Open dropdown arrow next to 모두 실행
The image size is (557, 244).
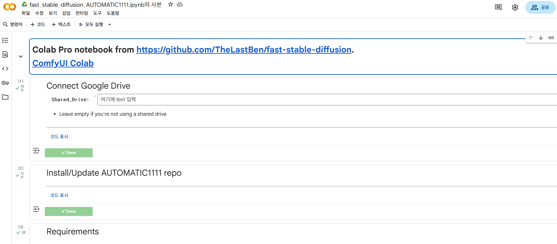[109, 24]
